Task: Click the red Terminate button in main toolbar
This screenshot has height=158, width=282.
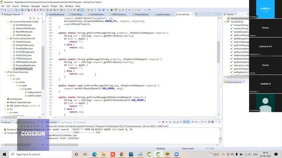Action: click(x=35, y=10)
